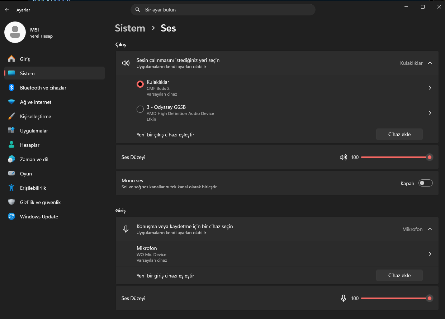Select Uygulamalar in the sidebar
445x319 pixels.
coord(55,131)
